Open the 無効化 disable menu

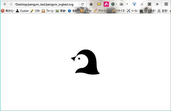point(7,11)
